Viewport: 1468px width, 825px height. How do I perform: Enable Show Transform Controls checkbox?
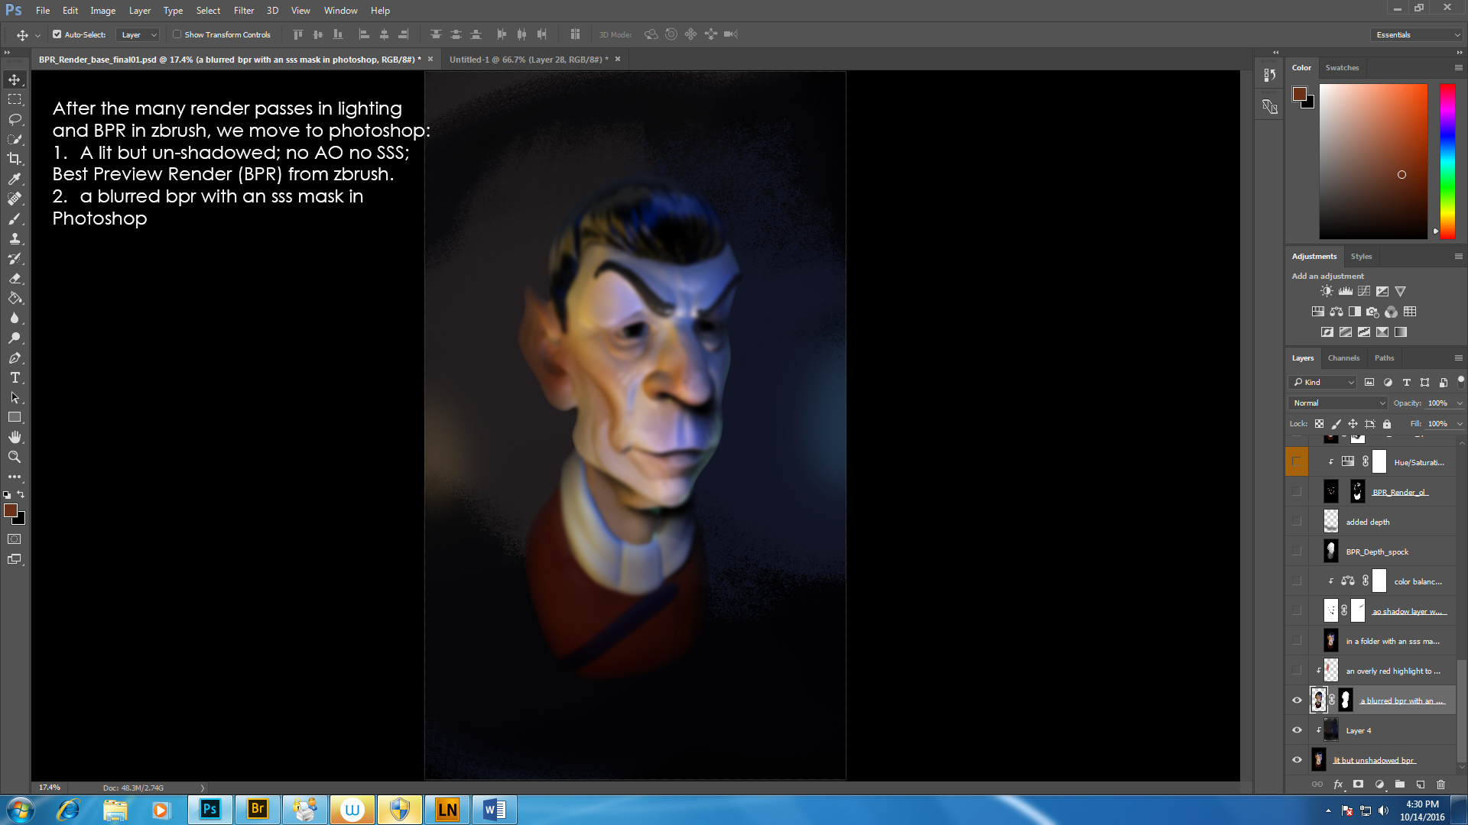coord(177,34)
